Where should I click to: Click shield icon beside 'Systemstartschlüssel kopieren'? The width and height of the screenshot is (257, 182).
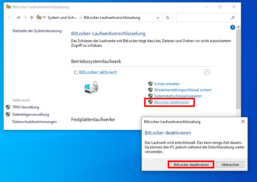point(150,96)
